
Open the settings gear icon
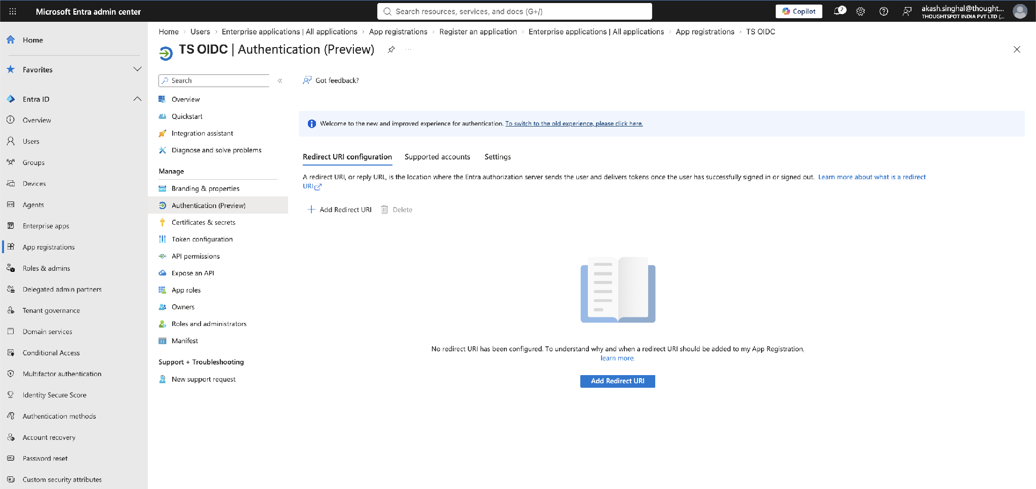coord(860,11)
